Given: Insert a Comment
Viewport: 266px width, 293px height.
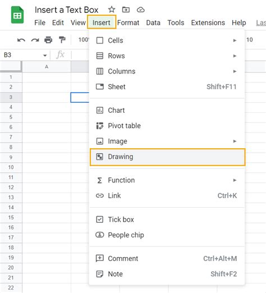Looking at the screenshot, I should click(x=167, y=259).
